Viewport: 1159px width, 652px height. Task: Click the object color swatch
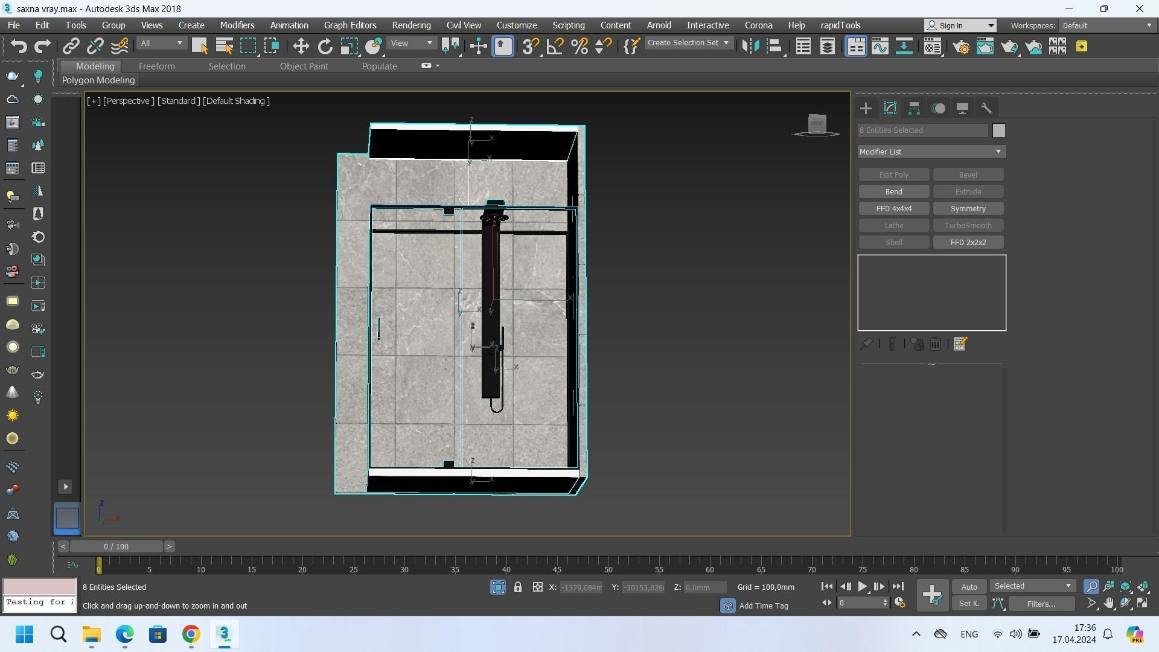(998, 130)
